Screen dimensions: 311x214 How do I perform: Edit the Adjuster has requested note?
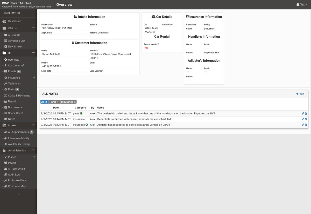(x=303, y=125)
